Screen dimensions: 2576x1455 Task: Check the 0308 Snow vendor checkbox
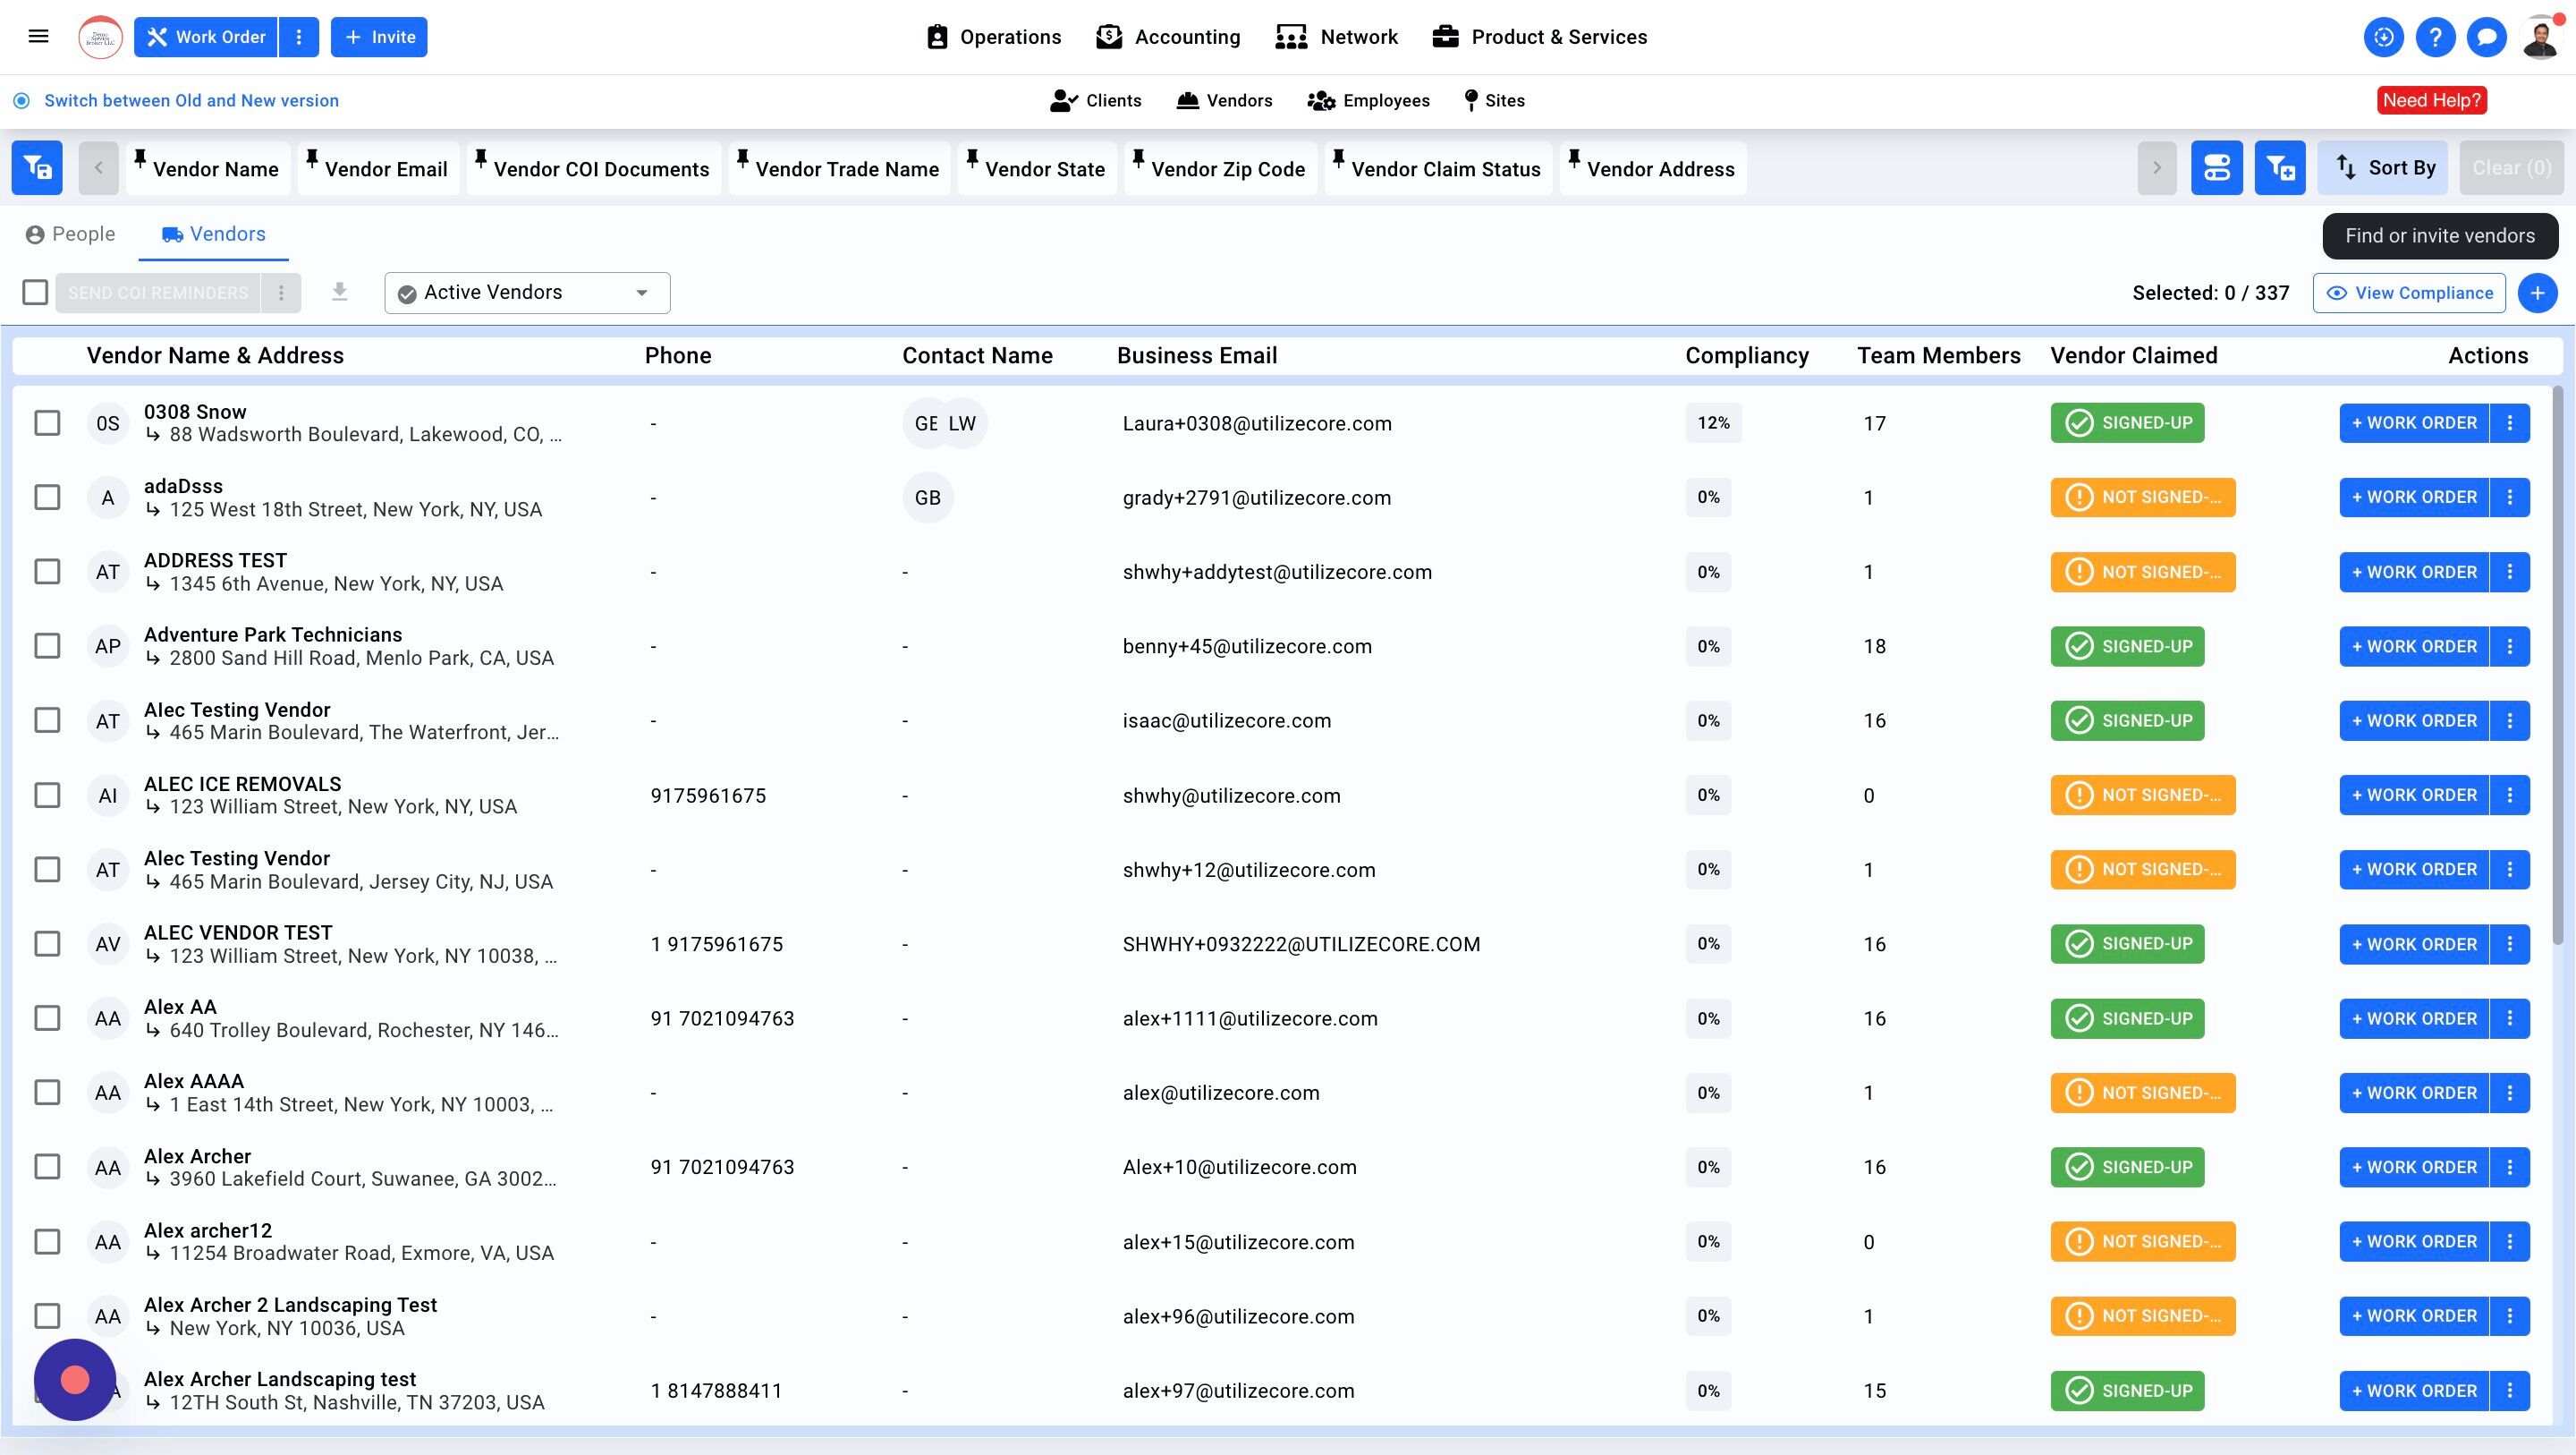pos(47,423)
